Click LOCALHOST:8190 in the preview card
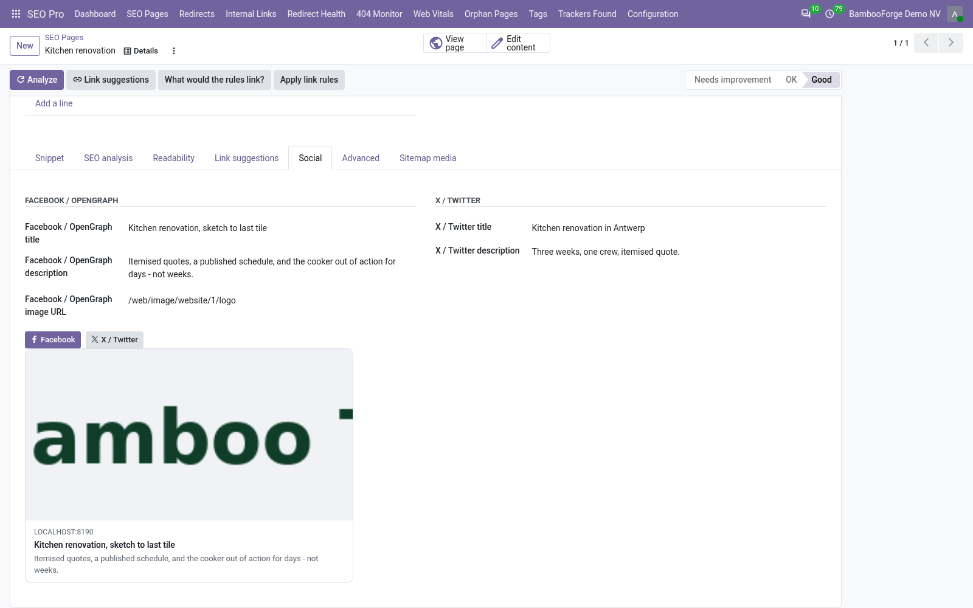This screenshot has height=608, width=973. [x=64, y=532]
